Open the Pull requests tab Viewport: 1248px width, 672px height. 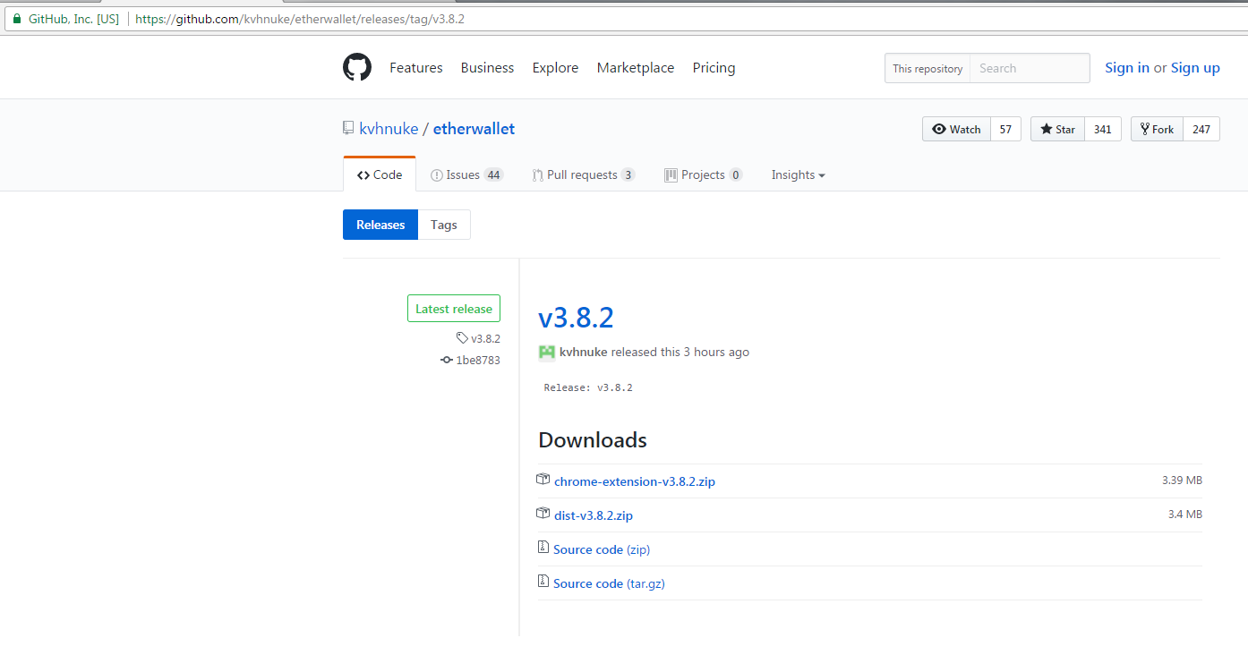(x=584, y=175)
